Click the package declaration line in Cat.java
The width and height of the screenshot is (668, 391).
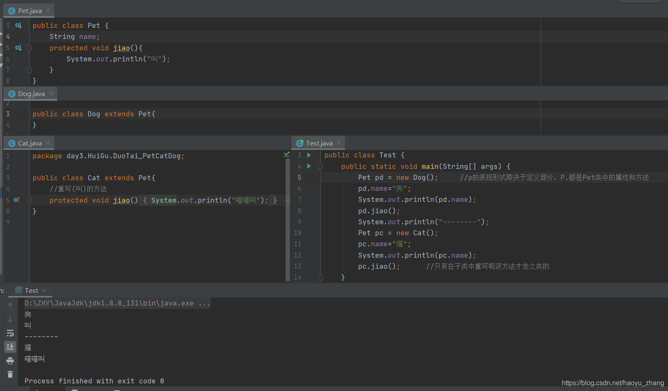point(108,156)
